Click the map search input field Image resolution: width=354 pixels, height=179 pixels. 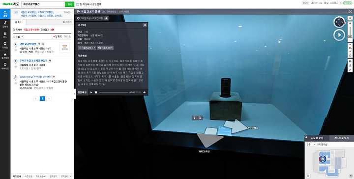coord(43,4)
